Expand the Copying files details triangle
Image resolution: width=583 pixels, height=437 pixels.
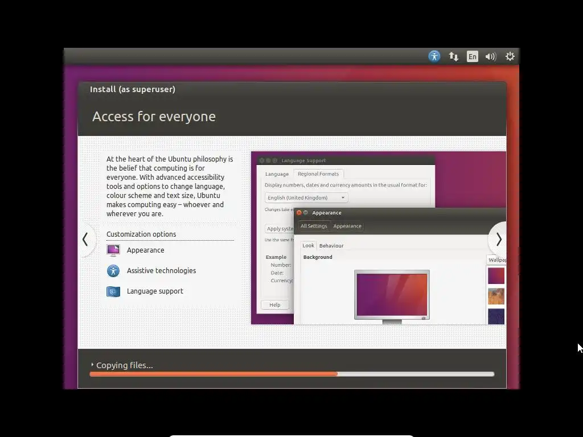[x=92, y=365]
